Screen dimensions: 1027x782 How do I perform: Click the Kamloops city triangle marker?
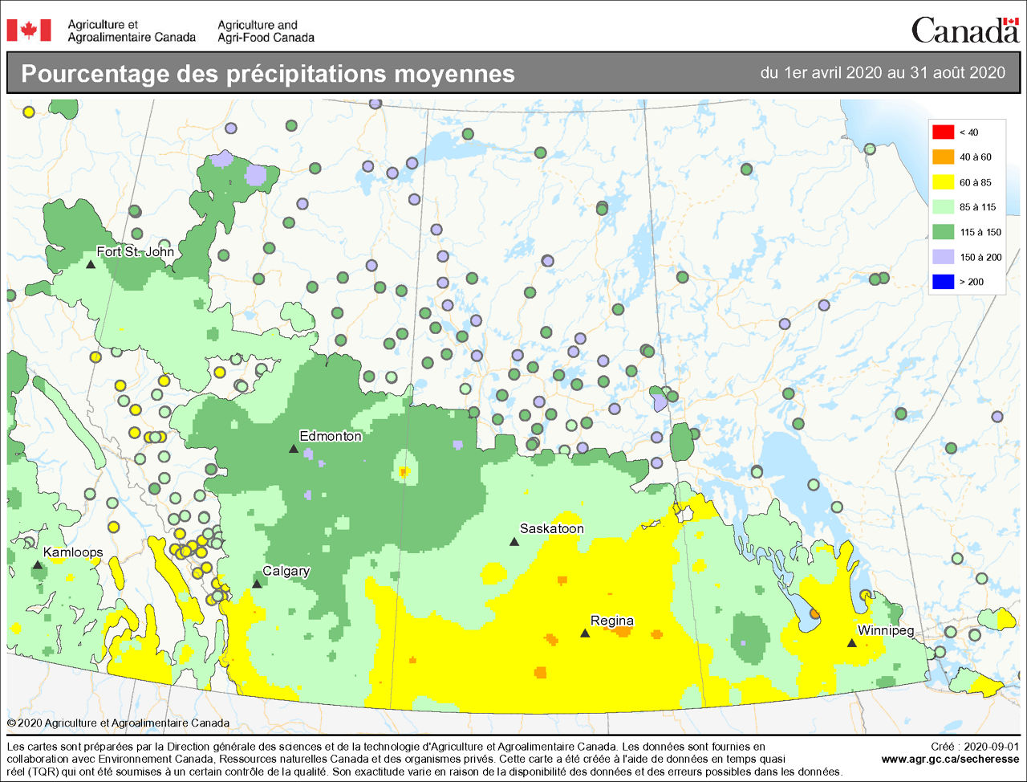coord(37,565)
